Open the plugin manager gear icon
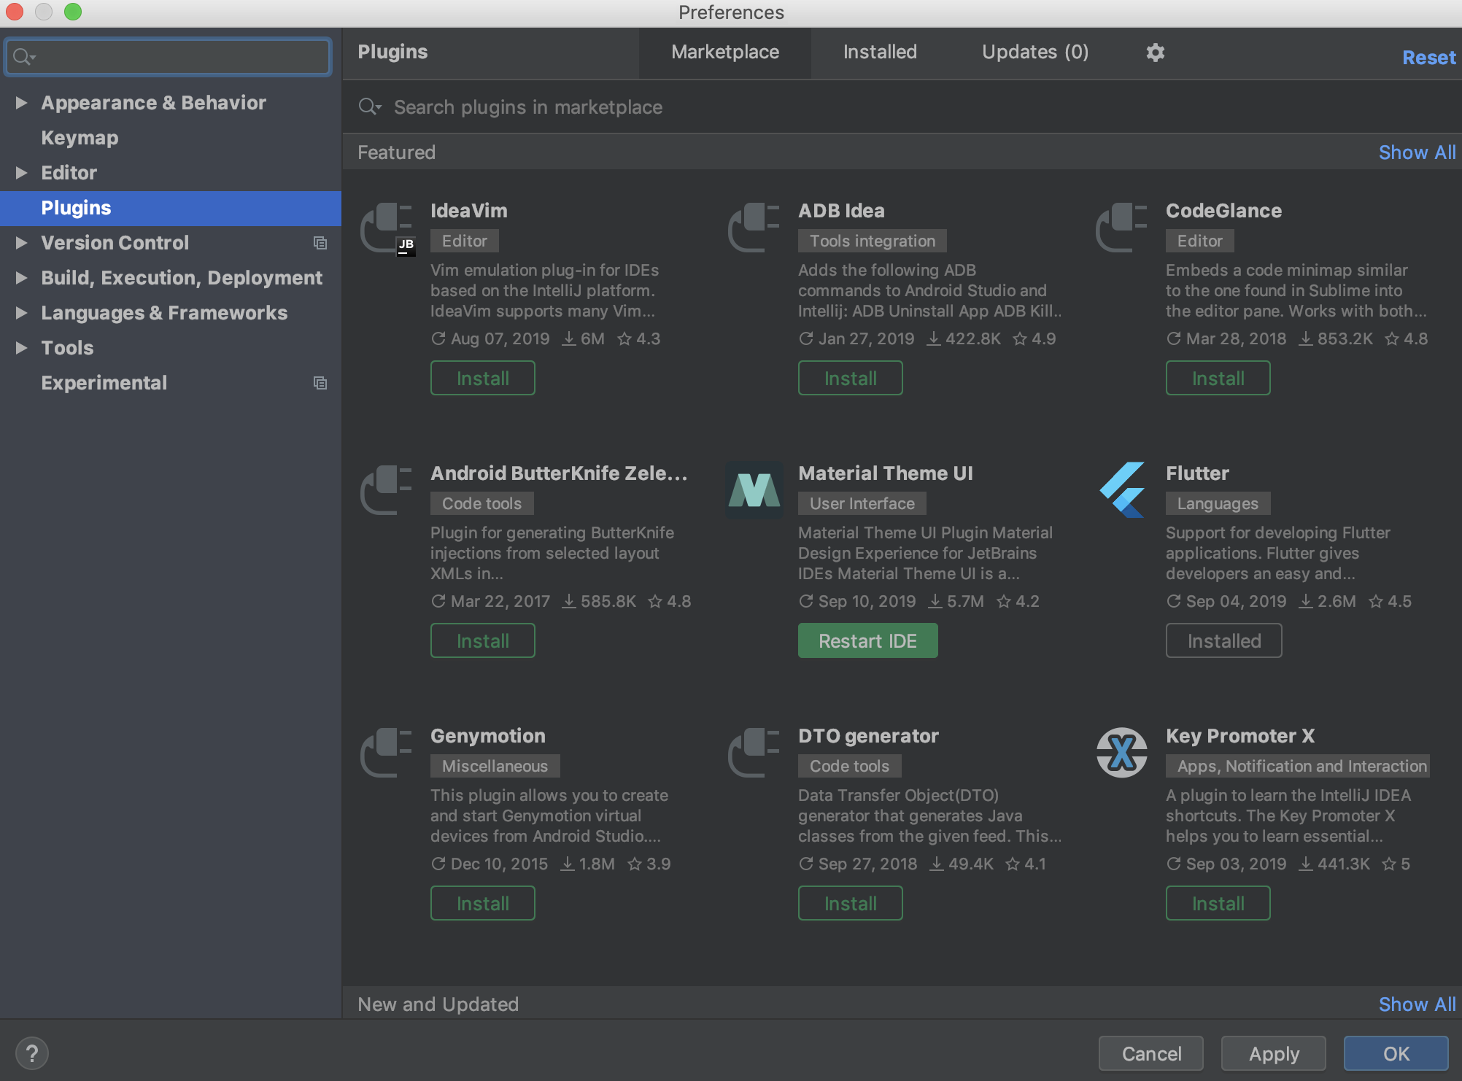 coord(1155,52)
